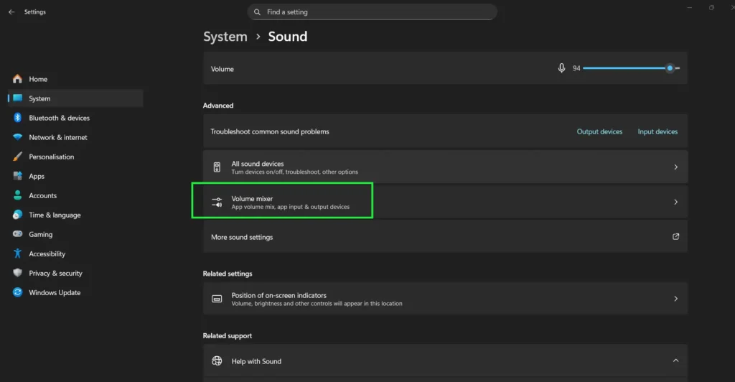Click the Advanced section label
The width and height of the screenshot is (735, 382).
click(218, 106)
